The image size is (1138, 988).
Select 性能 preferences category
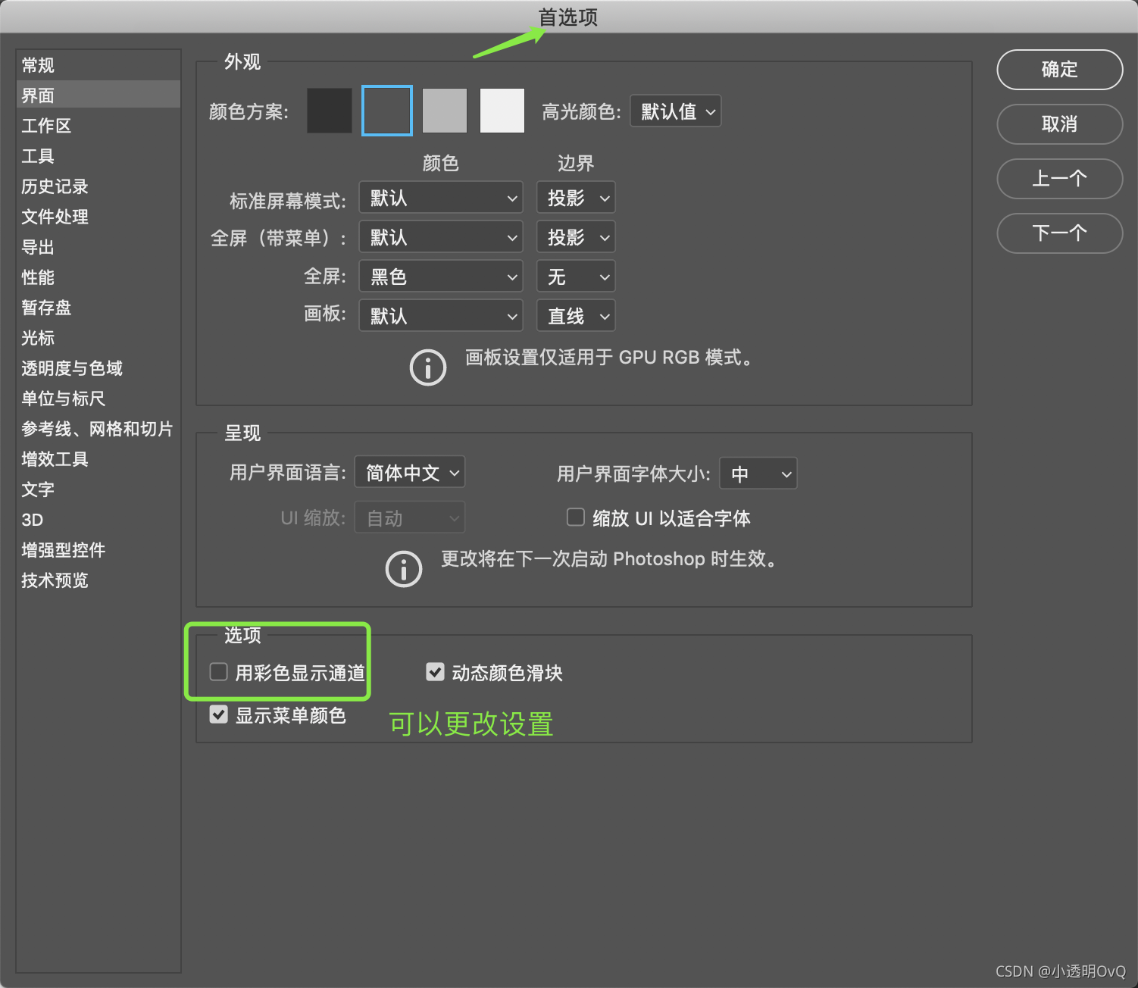click(98, 277)
